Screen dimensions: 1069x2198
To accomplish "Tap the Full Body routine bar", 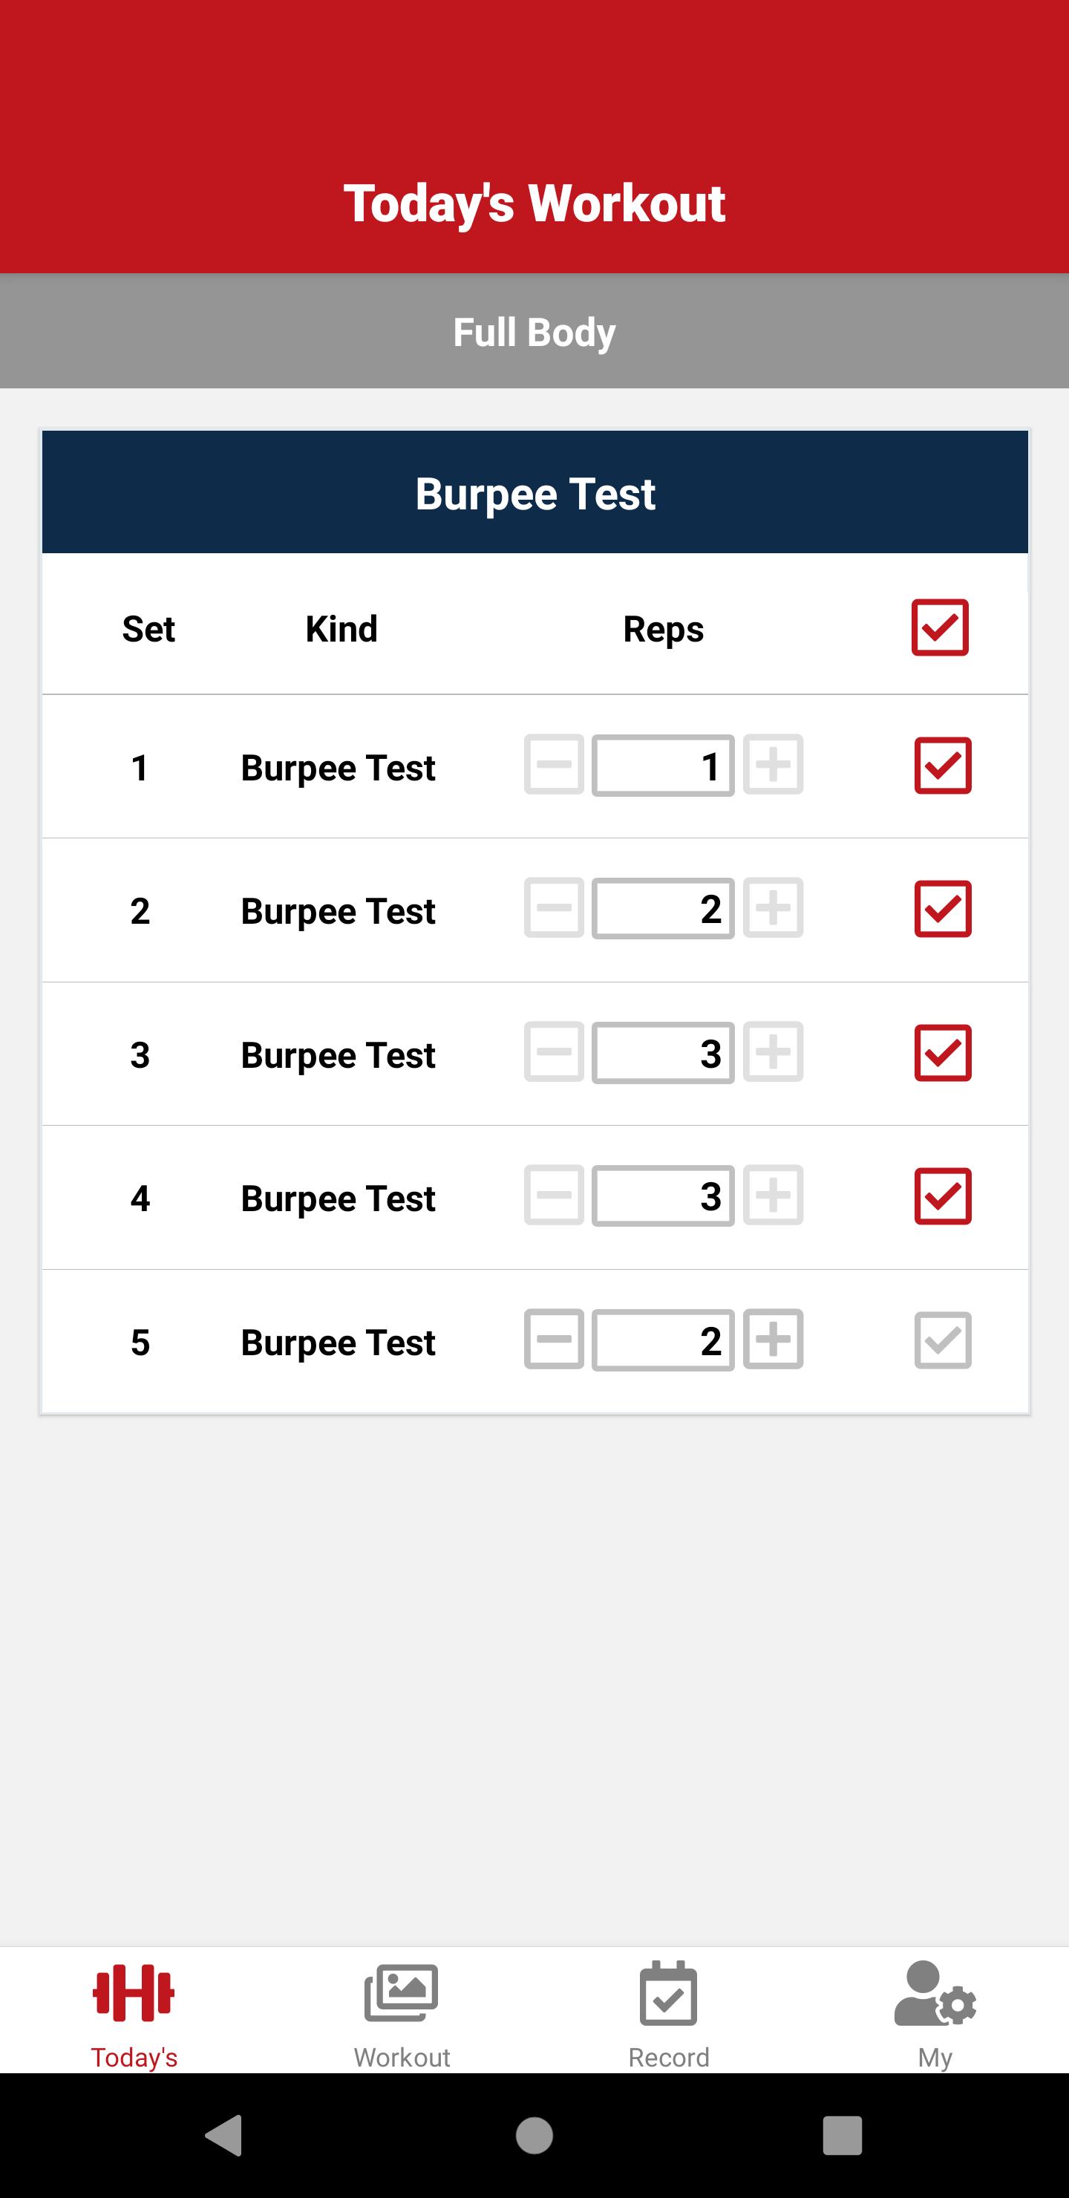I will (534, 331).
